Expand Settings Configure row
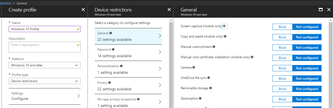Image resolution: width=333 pixels, height=108 pixels. (44, 96)
